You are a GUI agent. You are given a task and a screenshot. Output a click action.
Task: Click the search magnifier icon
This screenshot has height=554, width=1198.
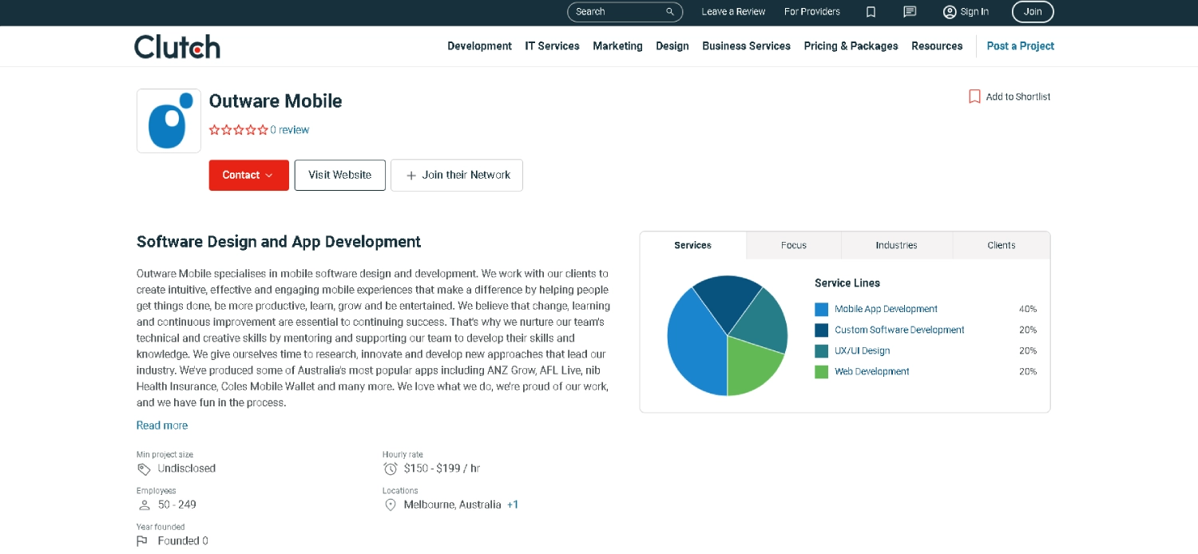click(670, 12)
